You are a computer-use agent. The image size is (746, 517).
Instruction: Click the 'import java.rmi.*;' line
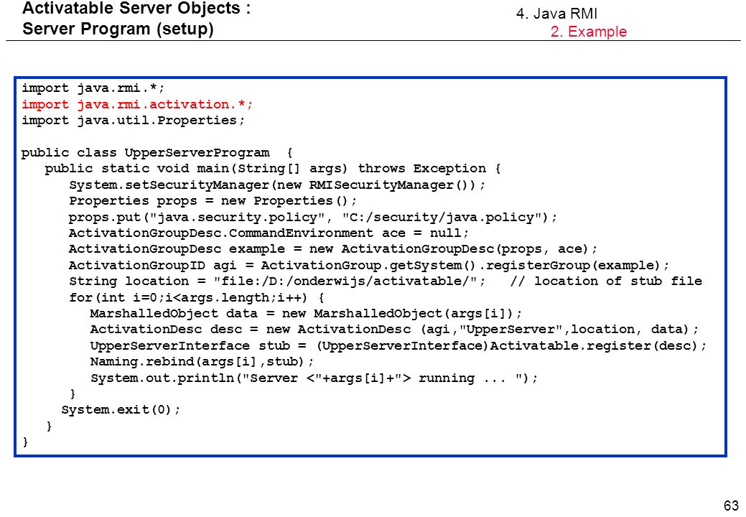[93, 88]
